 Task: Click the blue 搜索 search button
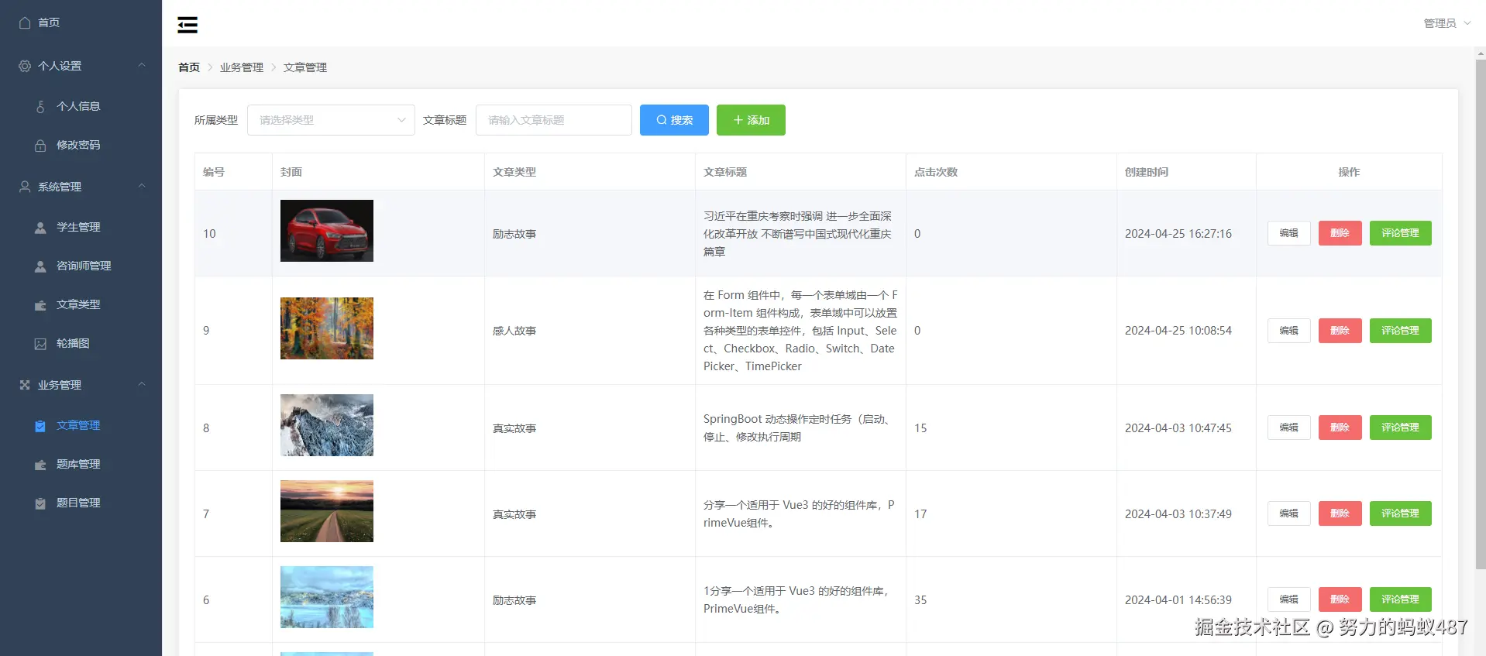click(674, 120)
